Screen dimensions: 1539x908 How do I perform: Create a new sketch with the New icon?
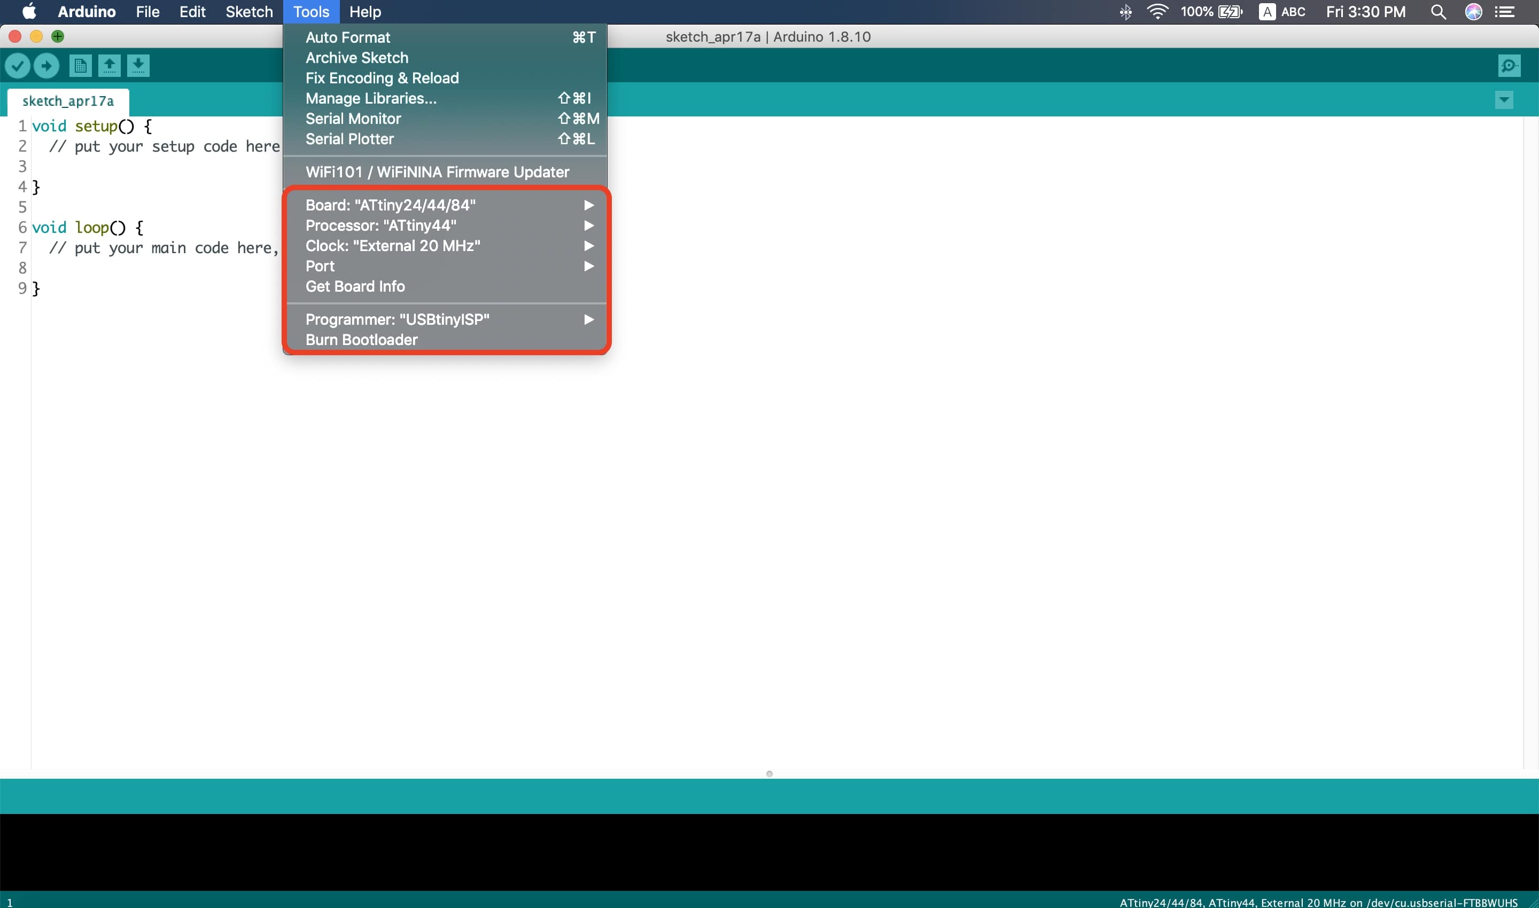80,66
